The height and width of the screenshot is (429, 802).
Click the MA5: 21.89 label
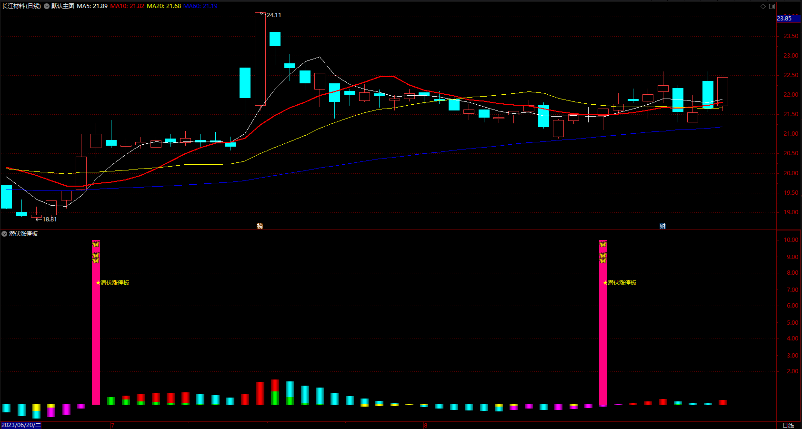92,6
